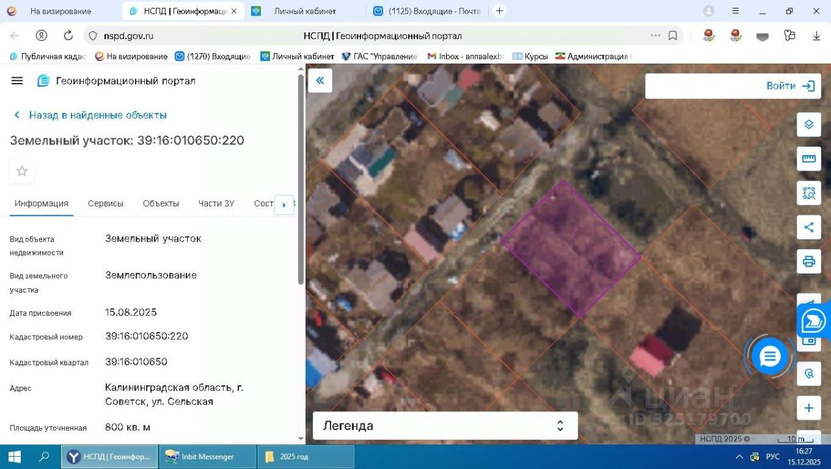Click the sidebar vertical scrollbar thumb
The height and width of the screenshot is (469, 831).
click(301, 178)
